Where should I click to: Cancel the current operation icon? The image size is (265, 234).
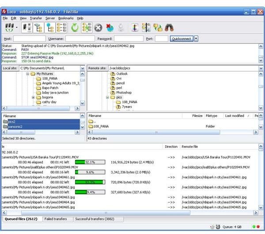98,28
